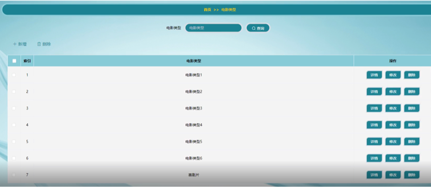431x187 pixels.
Task: Click 删除 in the 电影类型3 row
Action: 412,109
